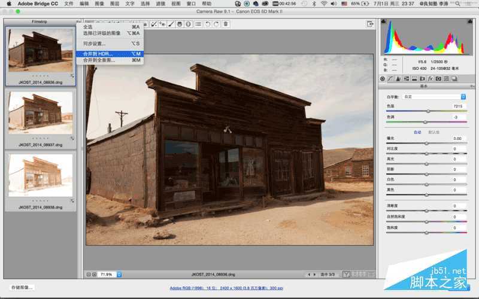Open Camera Raw preferences list icon
Viewport: 479px width, 299px height.
coord(198,24)
